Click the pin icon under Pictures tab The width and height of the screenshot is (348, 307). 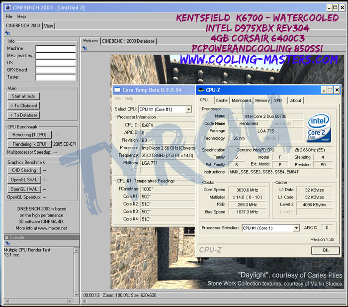(x=85, y=48)
